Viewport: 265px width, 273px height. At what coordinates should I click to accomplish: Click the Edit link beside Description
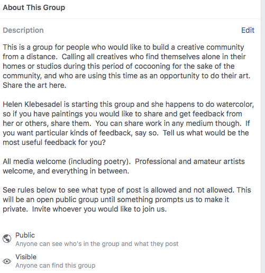248,30
